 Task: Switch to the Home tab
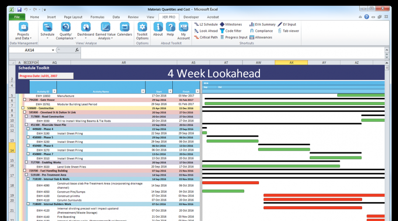tap(35, 17)
